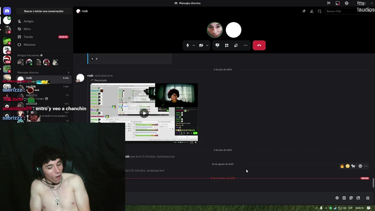375x211 pixels.
Task: Open Nitro page
Action: [x=44, y=29]
